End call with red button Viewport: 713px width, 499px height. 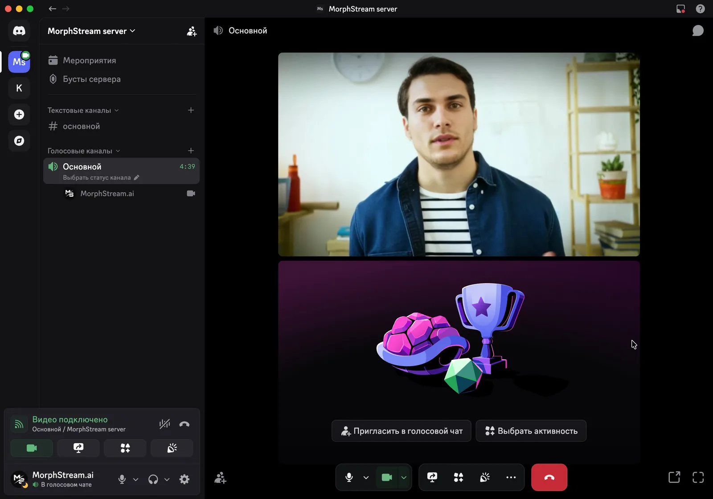549,478
